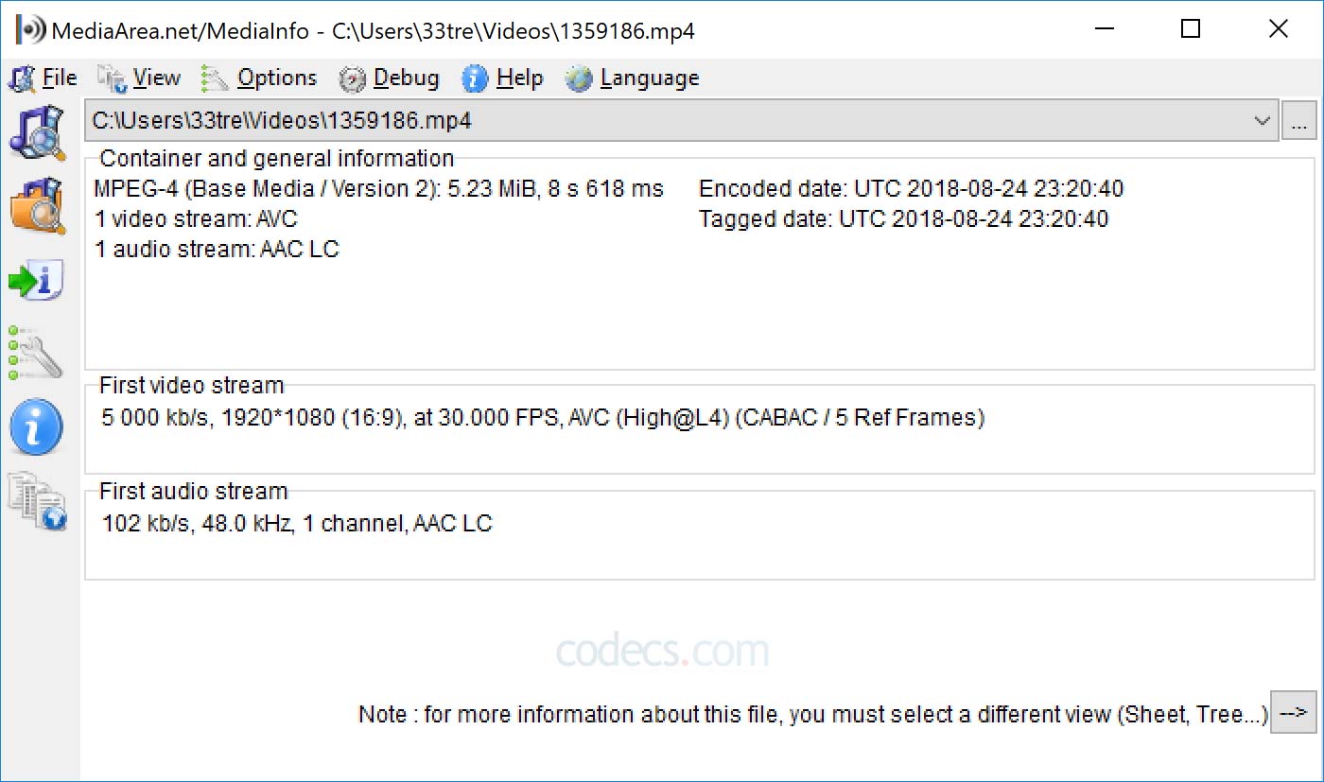Viewport: 1324px width, 782px height.
Task: Click the browse "..." button next to path
Action: (1299, 122)
